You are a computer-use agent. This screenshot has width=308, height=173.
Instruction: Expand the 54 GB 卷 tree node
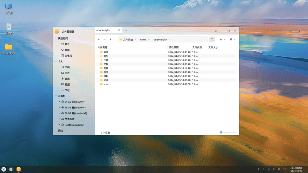[x=59, y=102]
